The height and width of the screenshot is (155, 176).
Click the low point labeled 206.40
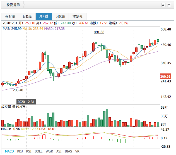coord(18,90)
